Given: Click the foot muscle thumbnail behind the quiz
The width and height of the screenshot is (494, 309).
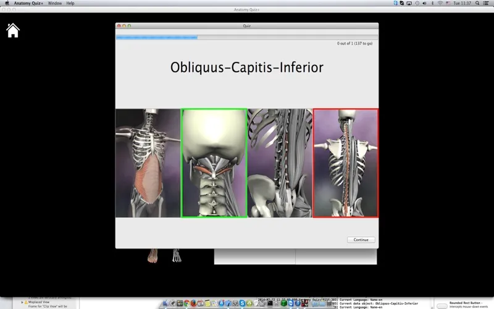Looking at the screenshot, I should click(x=153, y=256).
